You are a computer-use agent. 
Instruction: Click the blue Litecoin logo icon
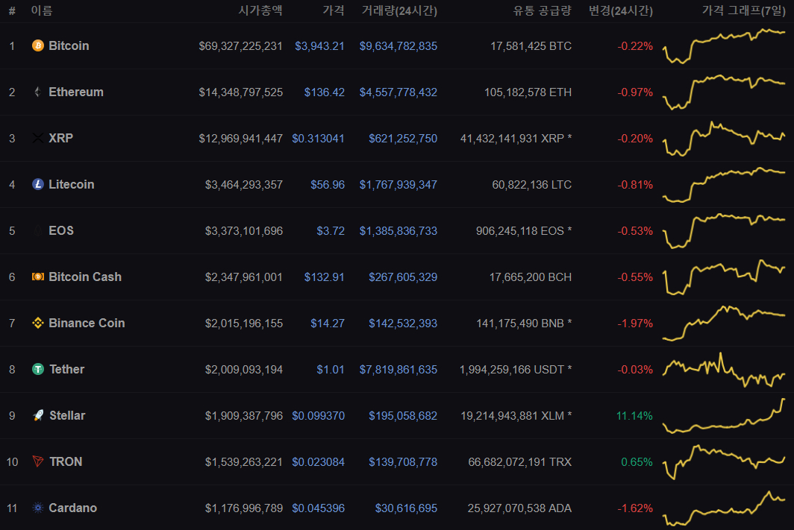(38, 184)
